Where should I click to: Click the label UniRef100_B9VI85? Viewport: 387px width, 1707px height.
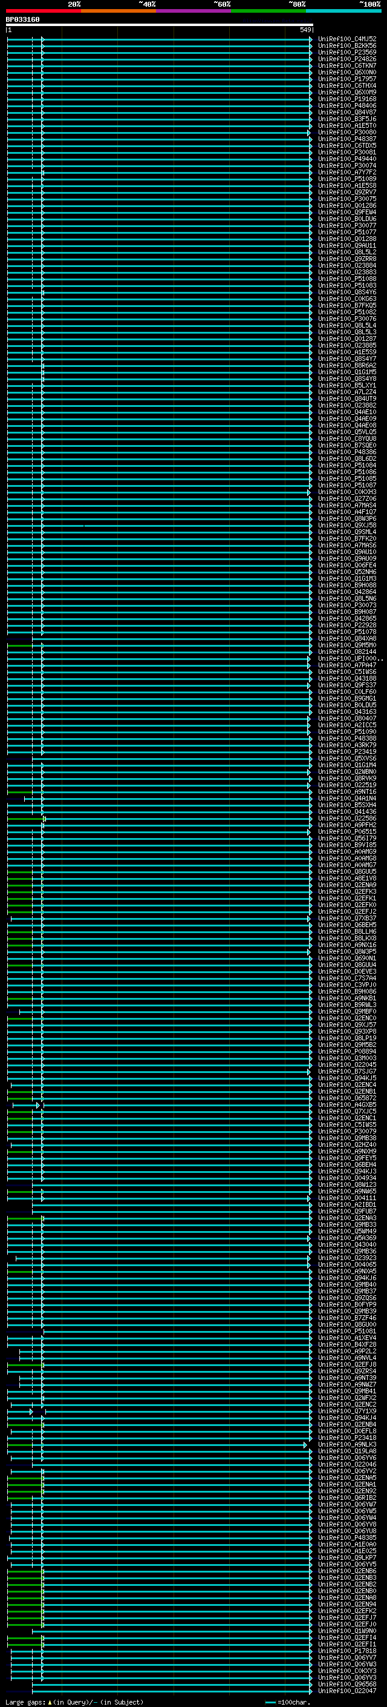coord(346,845)
